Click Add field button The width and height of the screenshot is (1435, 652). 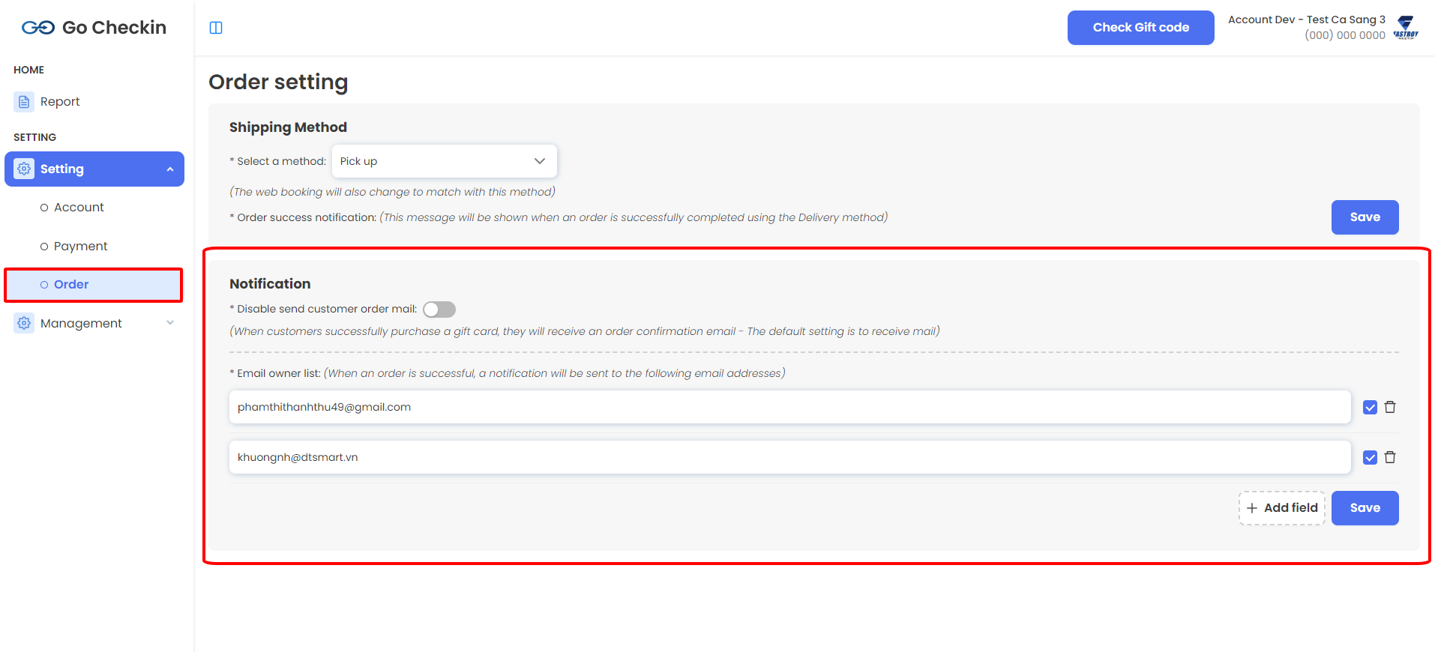1282,508
